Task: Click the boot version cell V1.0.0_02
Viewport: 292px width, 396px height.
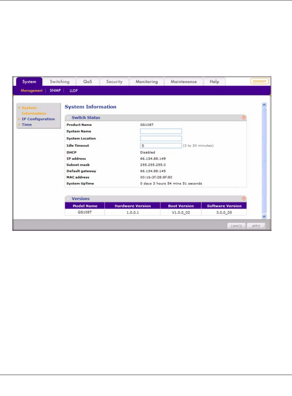Action: [181, 213]
